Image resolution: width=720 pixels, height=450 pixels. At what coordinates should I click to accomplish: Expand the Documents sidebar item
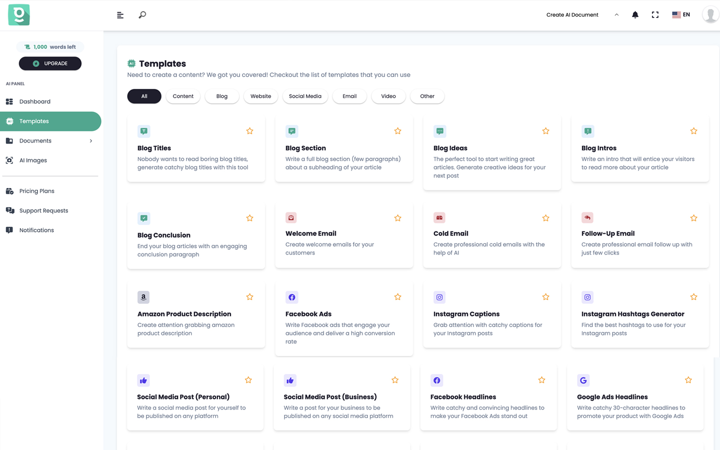click(x=91, y=140)
